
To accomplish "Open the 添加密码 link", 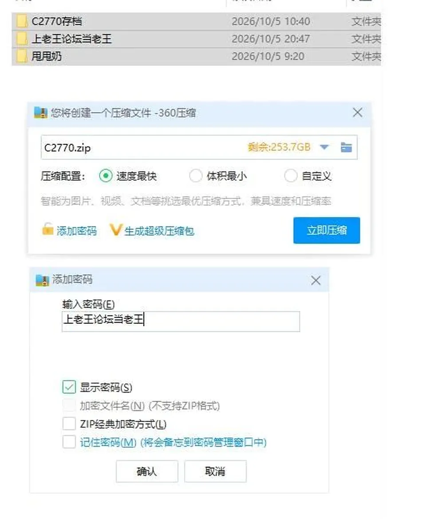I will [x=77, y=231].
